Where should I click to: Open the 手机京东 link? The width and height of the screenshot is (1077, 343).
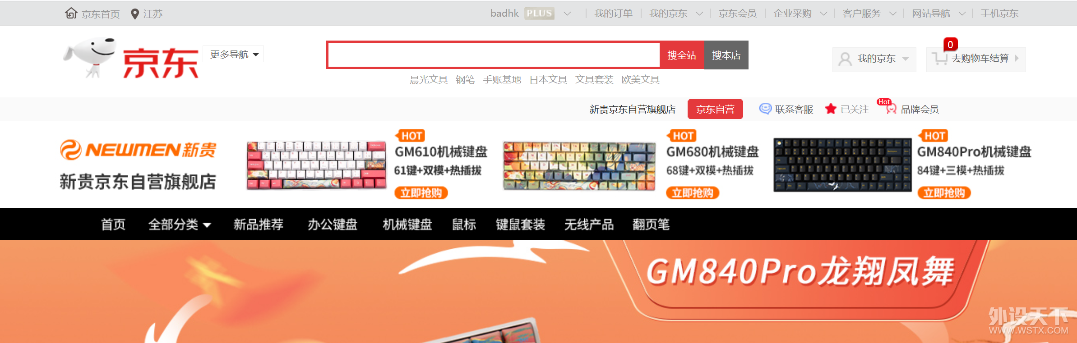click(999, 14)
